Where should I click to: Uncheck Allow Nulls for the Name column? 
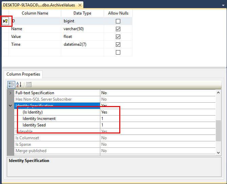[118, 29]
